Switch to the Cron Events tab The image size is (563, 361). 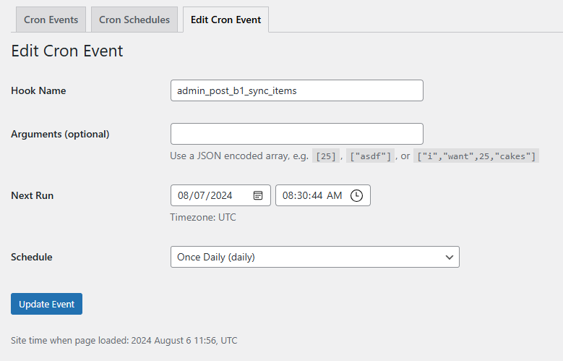pos(51,20)
